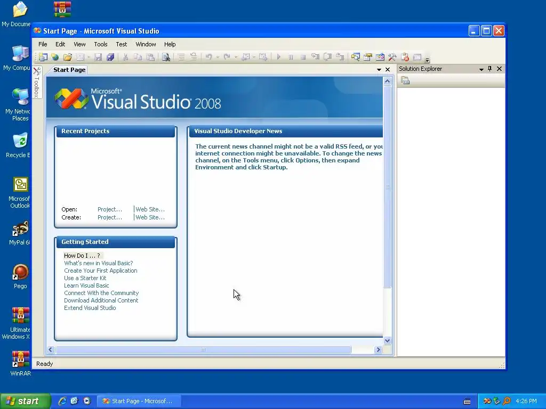Image resolution: width=546 pixels, height=409 pixels.
Task: Click the Copy toolbar icon
Action: point(138,57)
